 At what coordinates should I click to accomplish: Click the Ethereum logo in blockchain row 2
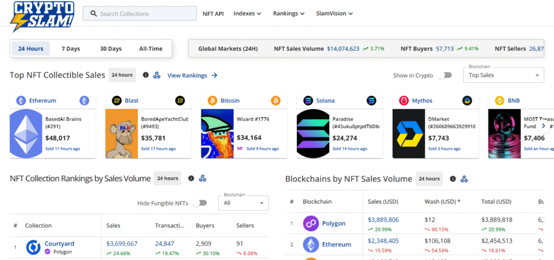click(x=311, y=244)
